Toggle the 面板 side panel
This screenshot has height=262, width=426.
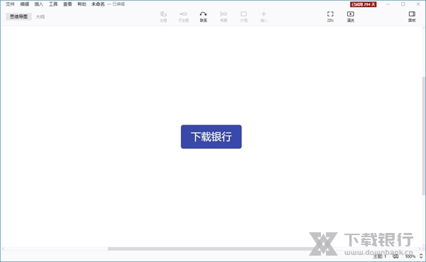click(x=412, y=16)
